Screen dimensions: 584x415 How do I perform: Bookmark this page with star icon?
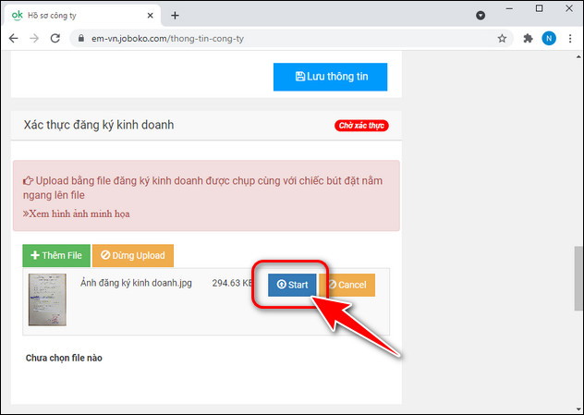tap(503, 39)
